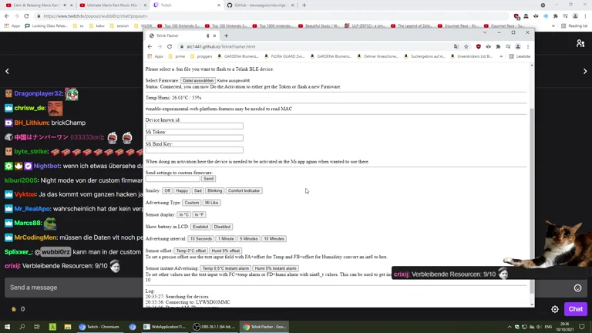Go back in Telink Flasher window
The width and height of the screenshot is (592, 333).
[x=150, y=46]
